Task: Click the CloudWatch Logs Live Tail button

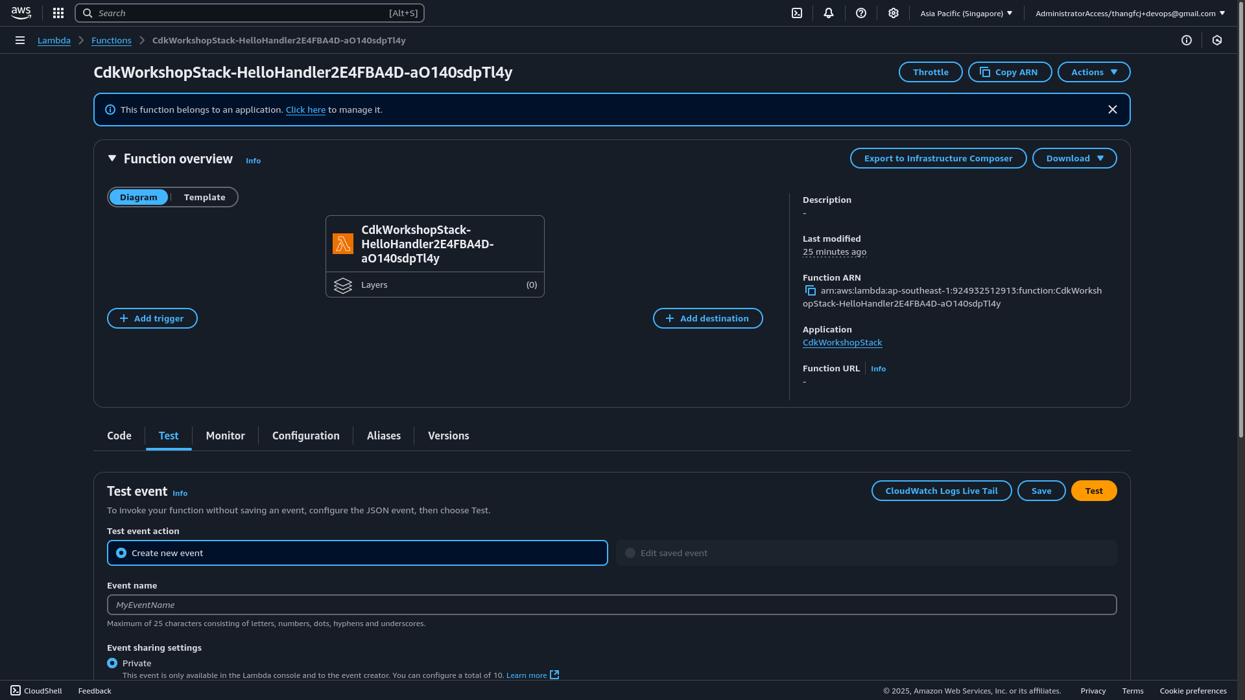Action: [x=942, y=491]
